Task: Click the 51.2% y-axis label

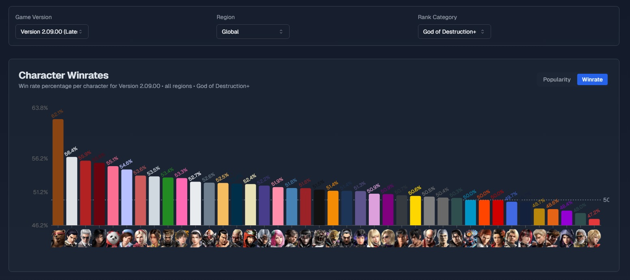Action: 40,192
